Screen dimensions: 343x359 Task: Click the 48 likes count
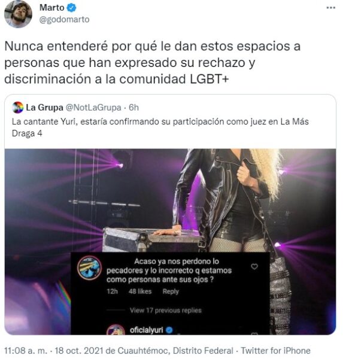(140, 291)
